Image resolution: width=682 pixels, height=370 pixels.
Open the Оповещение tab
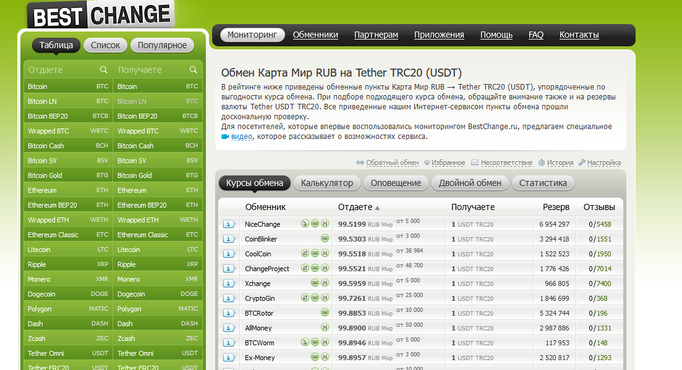396,183
